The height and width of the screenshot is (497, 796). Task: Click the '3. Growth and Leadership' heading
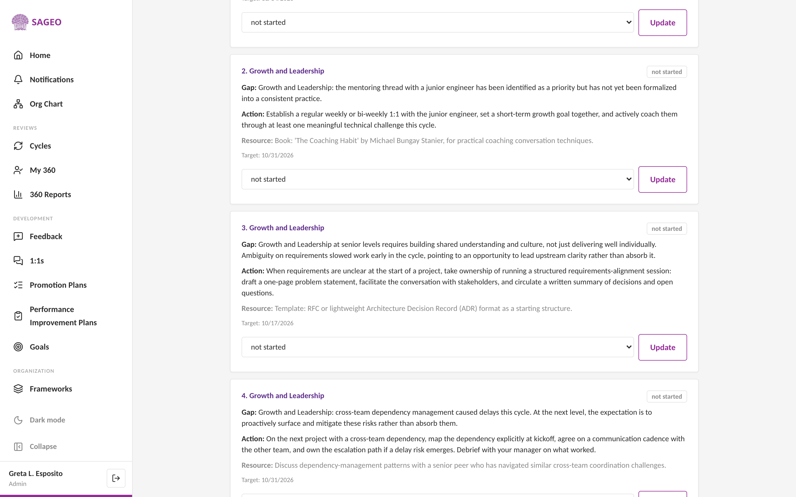pyautogui.click(x=282, y=228)
